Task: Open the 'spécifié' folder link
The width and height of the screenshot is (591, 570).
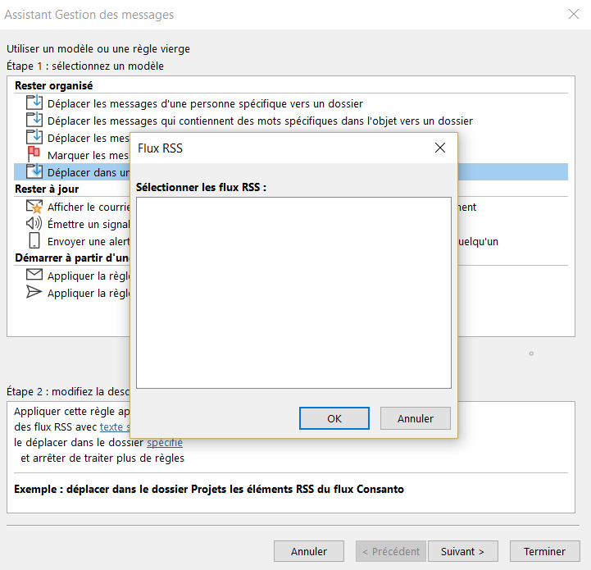Action: [165, 443]
